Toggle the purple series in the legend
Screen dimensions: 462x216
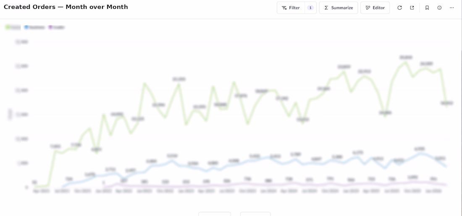[x=57, y=27]
